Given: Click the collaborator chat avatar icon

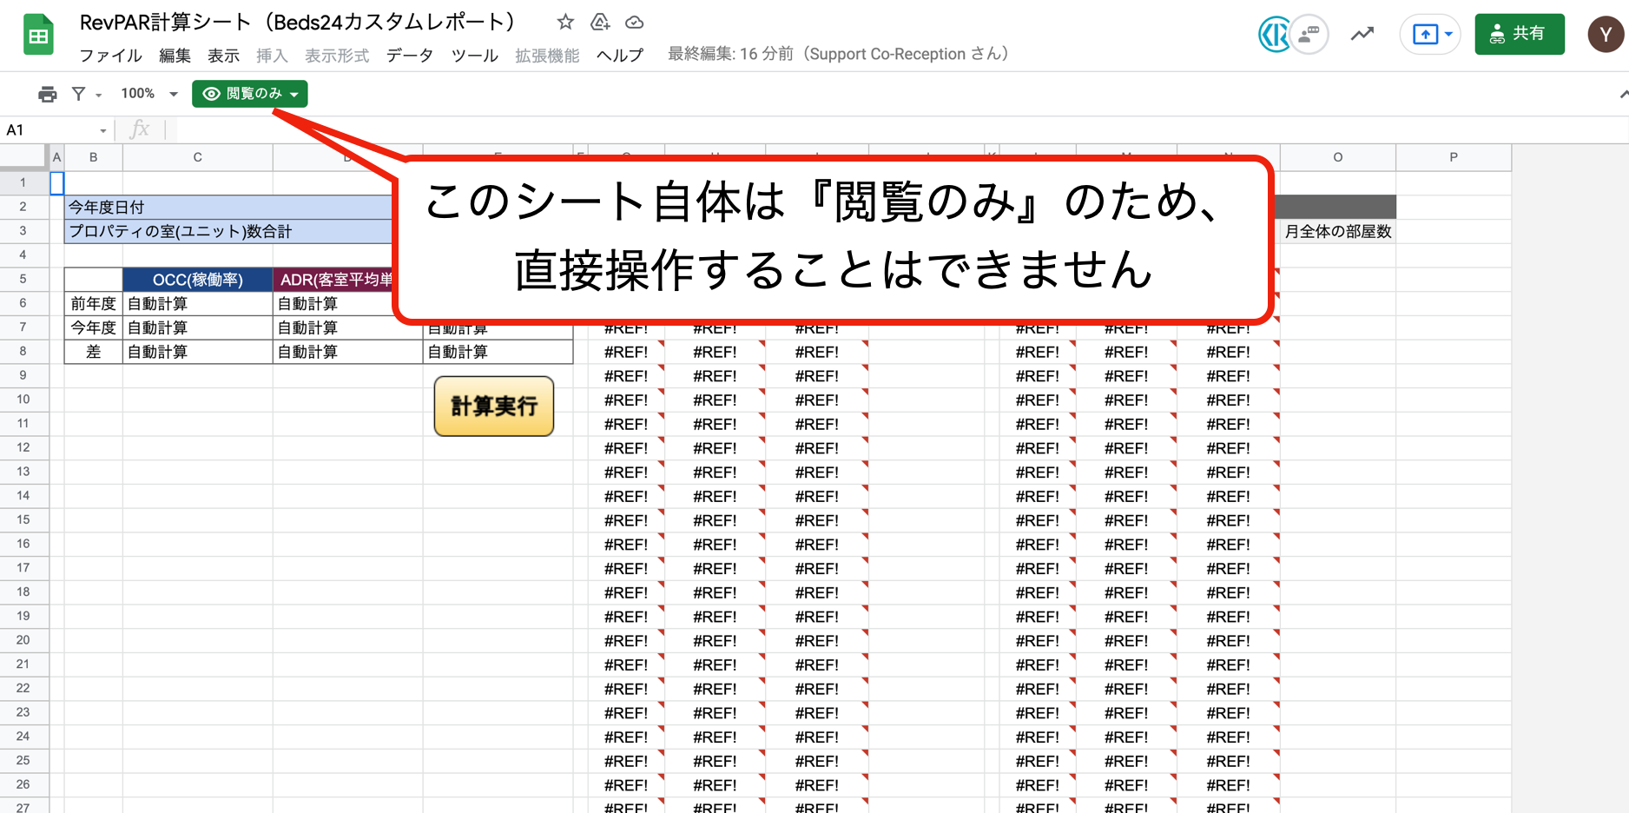Looking at the screenshot, I should click(1308, 35).
